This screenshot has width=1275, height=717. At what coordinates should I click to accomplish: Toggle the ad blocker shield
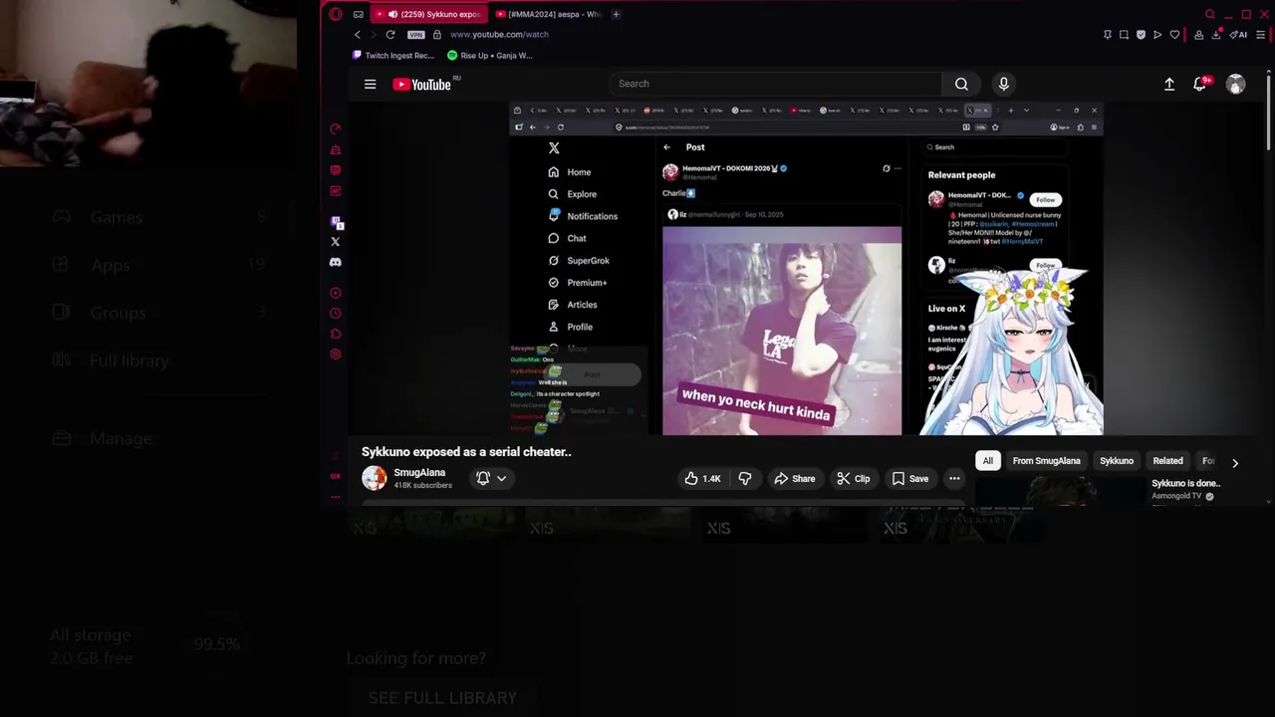tap(1141, 35)
